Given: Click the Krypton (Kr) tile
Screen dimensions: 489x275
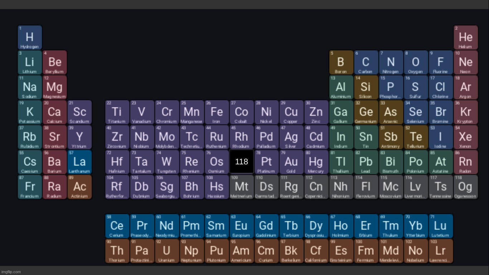Looking at the screenshot, I should pyautogui.click(x=466, y=112).
